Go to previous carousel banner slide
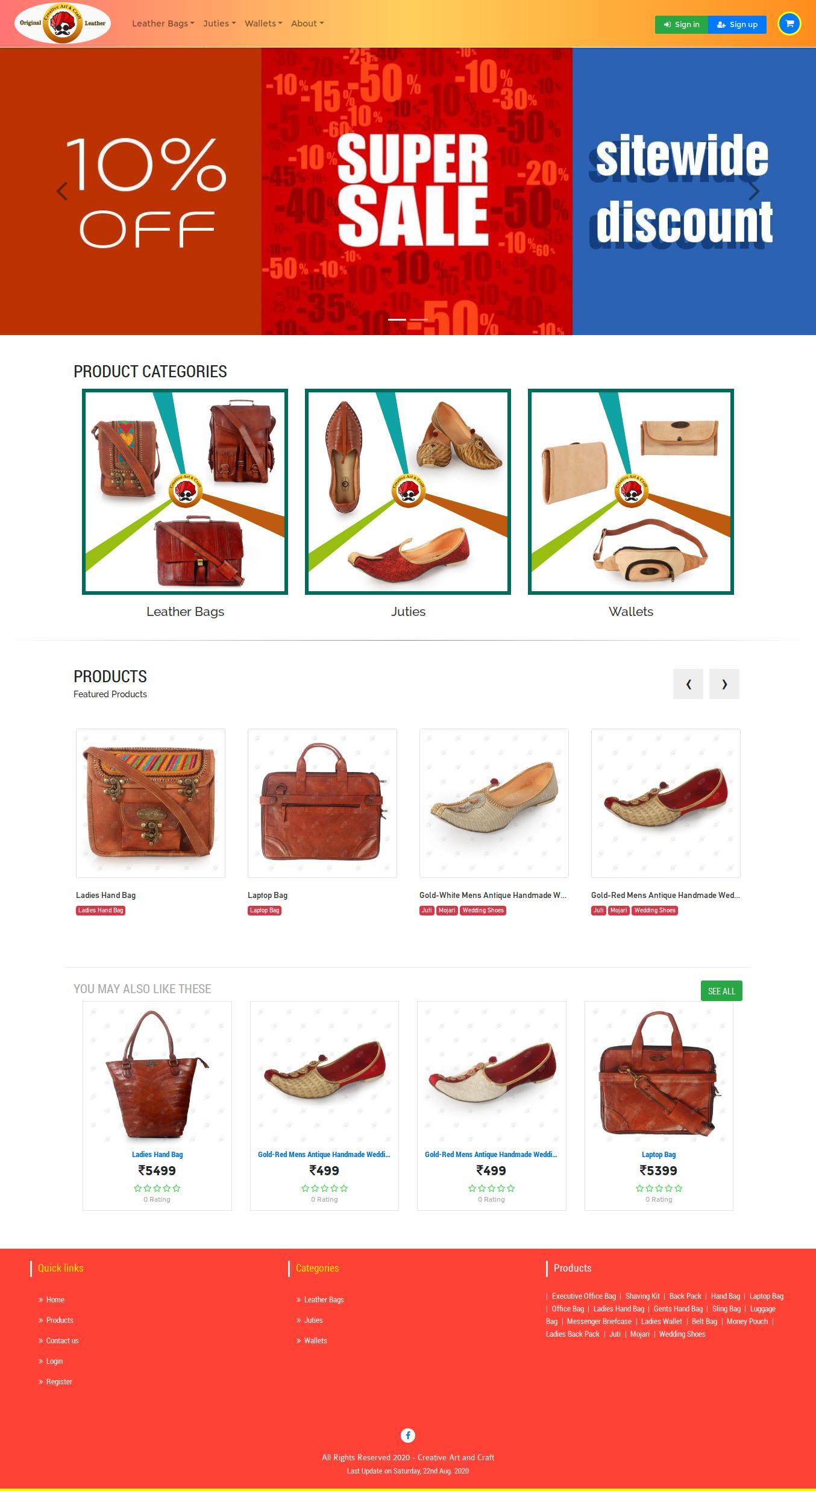This screenshot has width=816, height=1491. click(x=61, y=191)
